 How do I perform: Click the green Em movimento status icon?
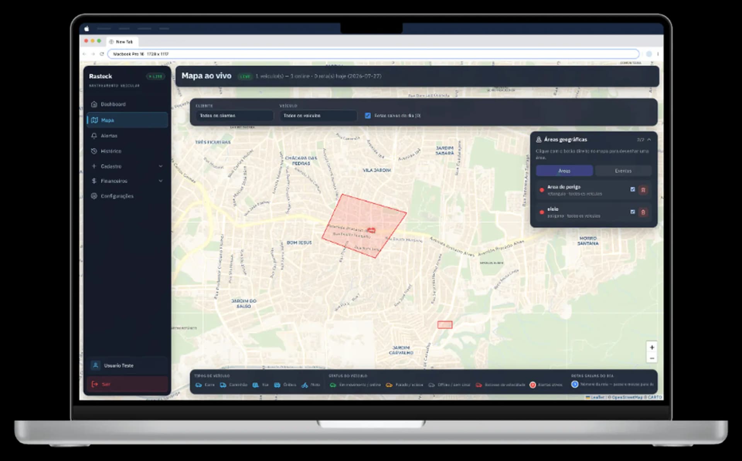(333, 385)
